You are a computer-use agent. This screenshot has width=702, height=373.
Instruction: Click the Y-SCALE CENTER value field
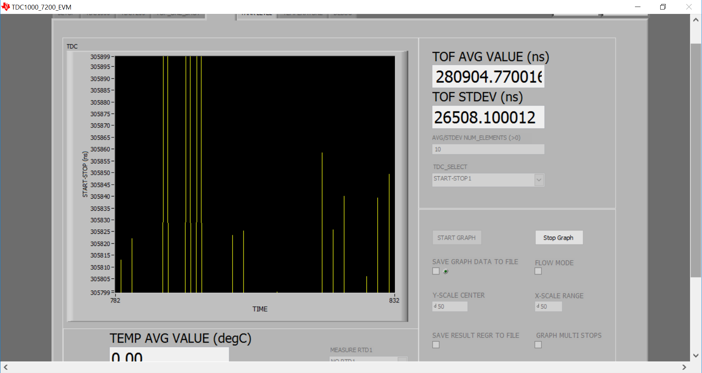450,306
